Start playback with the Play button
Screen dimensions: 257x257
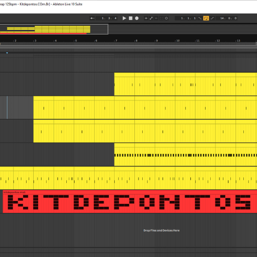click(124, 18)
